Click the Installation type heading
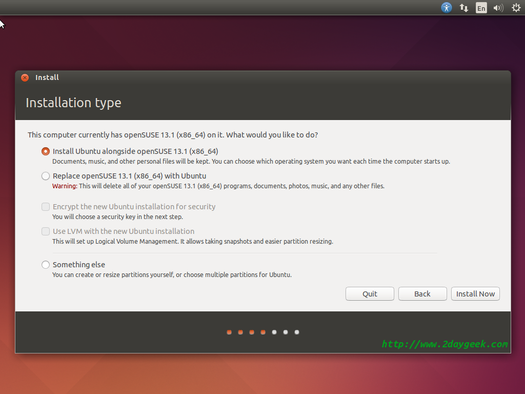 73,103
